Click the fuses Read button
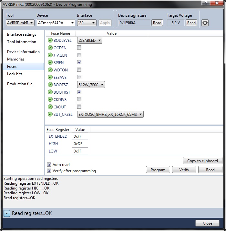The height and width of the screenshot is (231, 226). coord(210,170)
